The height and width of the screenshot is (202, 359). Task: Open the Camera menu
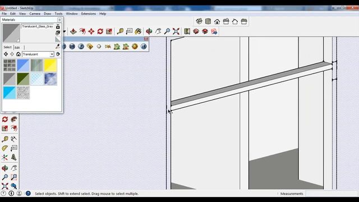35,13
